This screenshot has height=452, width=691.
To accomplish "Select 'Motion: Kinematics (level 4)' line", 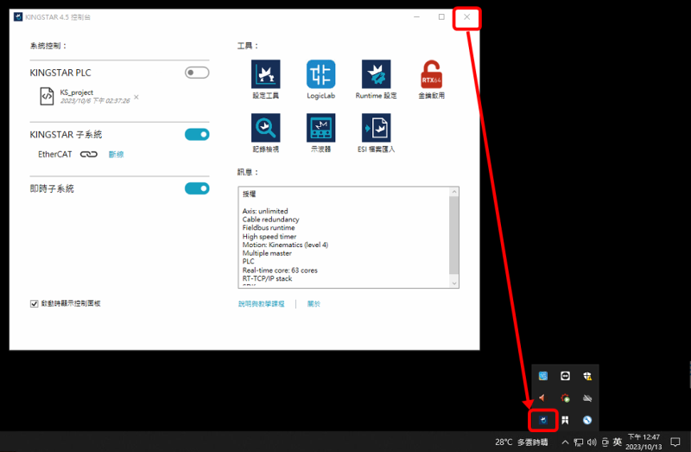I will [x=285, y=245].
